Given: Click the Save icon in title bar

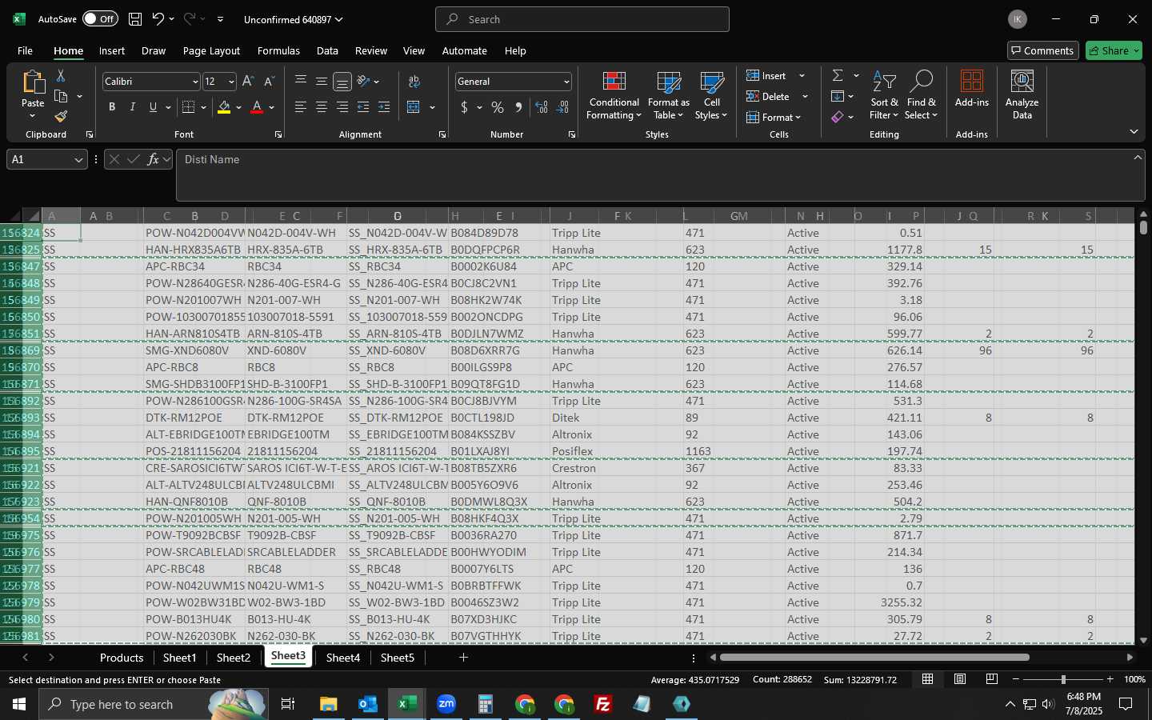Looking at the screenshot, I should tap(135, 19).
